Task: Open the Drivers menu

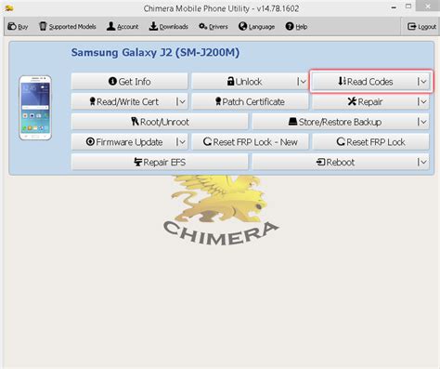Action: tap(214, 27)
